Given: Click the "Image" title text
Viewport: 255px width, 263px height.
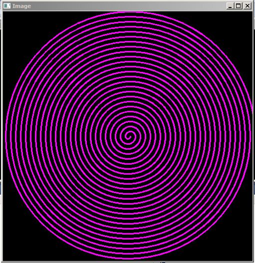Looking at the screenshot, I should 22,6.
